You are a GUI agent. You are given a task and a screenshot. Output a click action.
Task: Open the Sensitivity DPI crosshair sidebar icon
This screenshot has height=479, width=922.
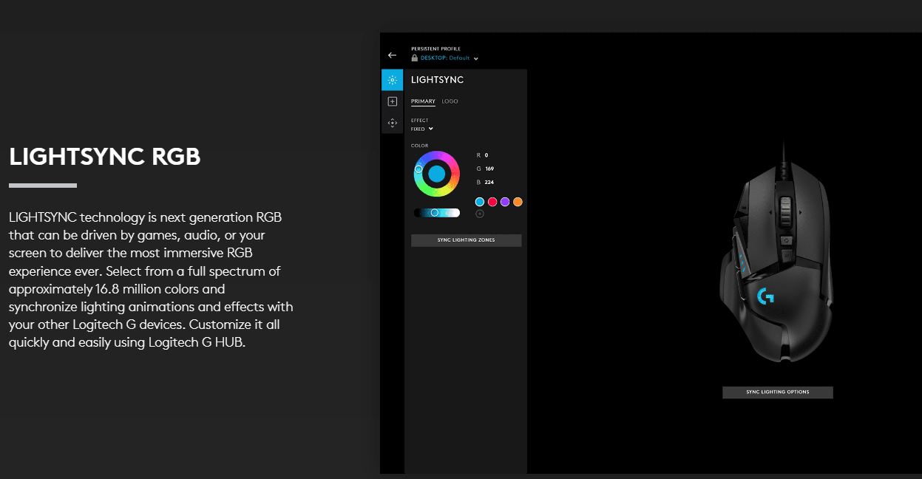click(392, 123)
